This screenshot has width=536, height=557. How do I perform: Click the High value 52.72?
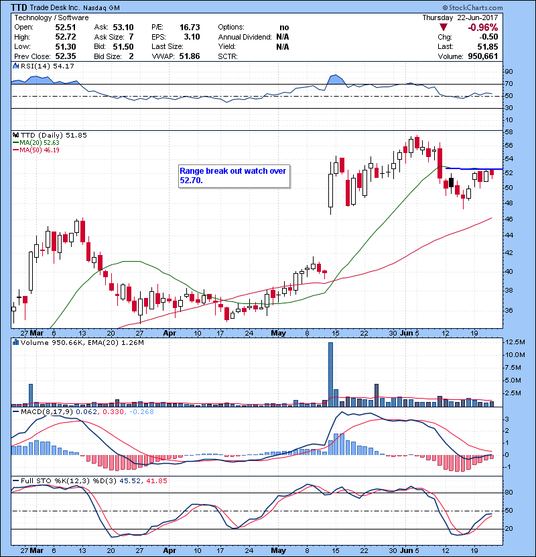pyautogui.click(x=65, y=37)
